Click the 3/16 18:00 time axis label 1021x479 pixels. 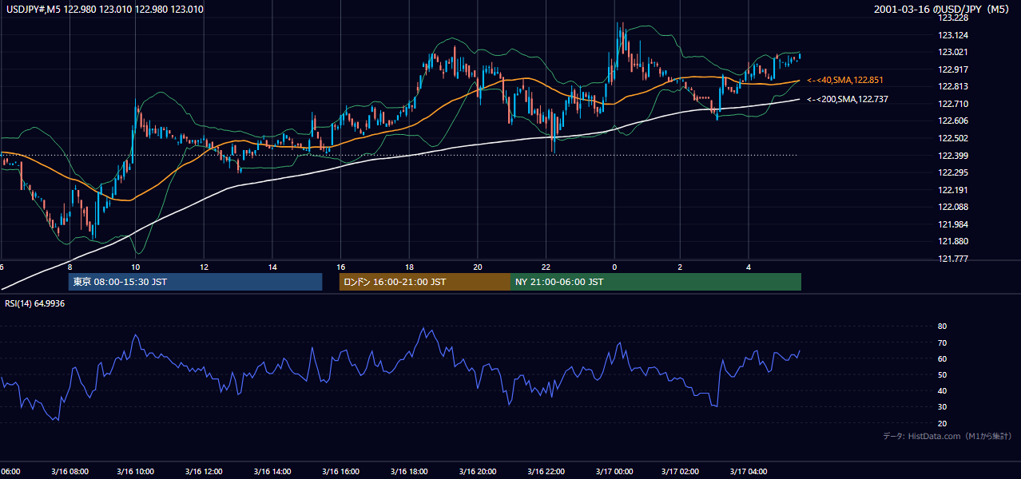coord(408,472)
